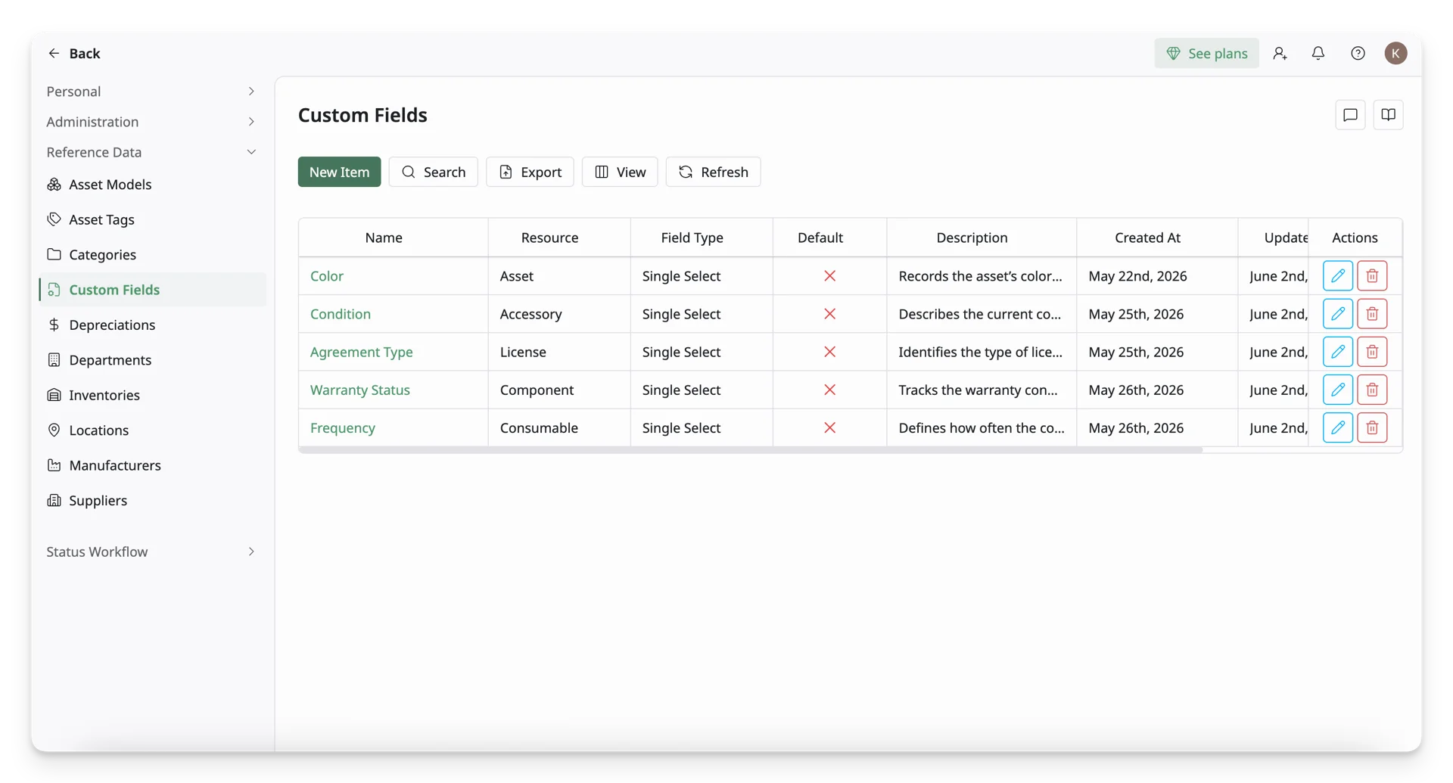1453x783 pixels.
Task: Edit the Frequency custom field
Action: pyautogui.click(x=1337, y=427)
